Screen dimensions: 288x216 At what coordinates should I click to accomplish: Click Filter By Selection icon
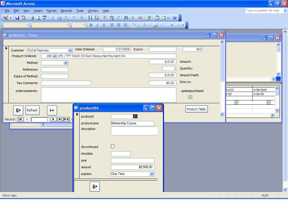click(105, 18)
